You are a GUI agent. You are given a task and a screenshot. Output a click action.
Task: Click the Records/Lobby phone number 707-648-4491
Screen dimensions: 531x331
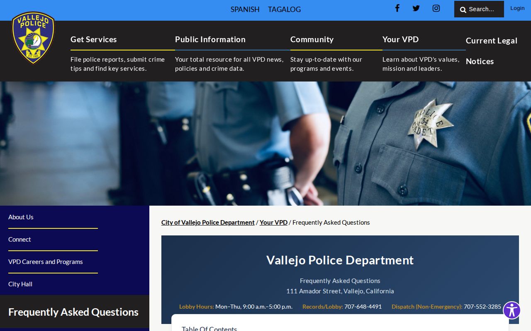coord(363,307)
